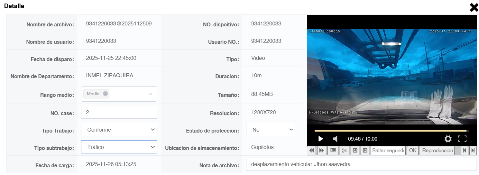The image size is (479, 175).
Task: Click the Nombre de usuario value 9341220033
Action: [x=101, y=41]
